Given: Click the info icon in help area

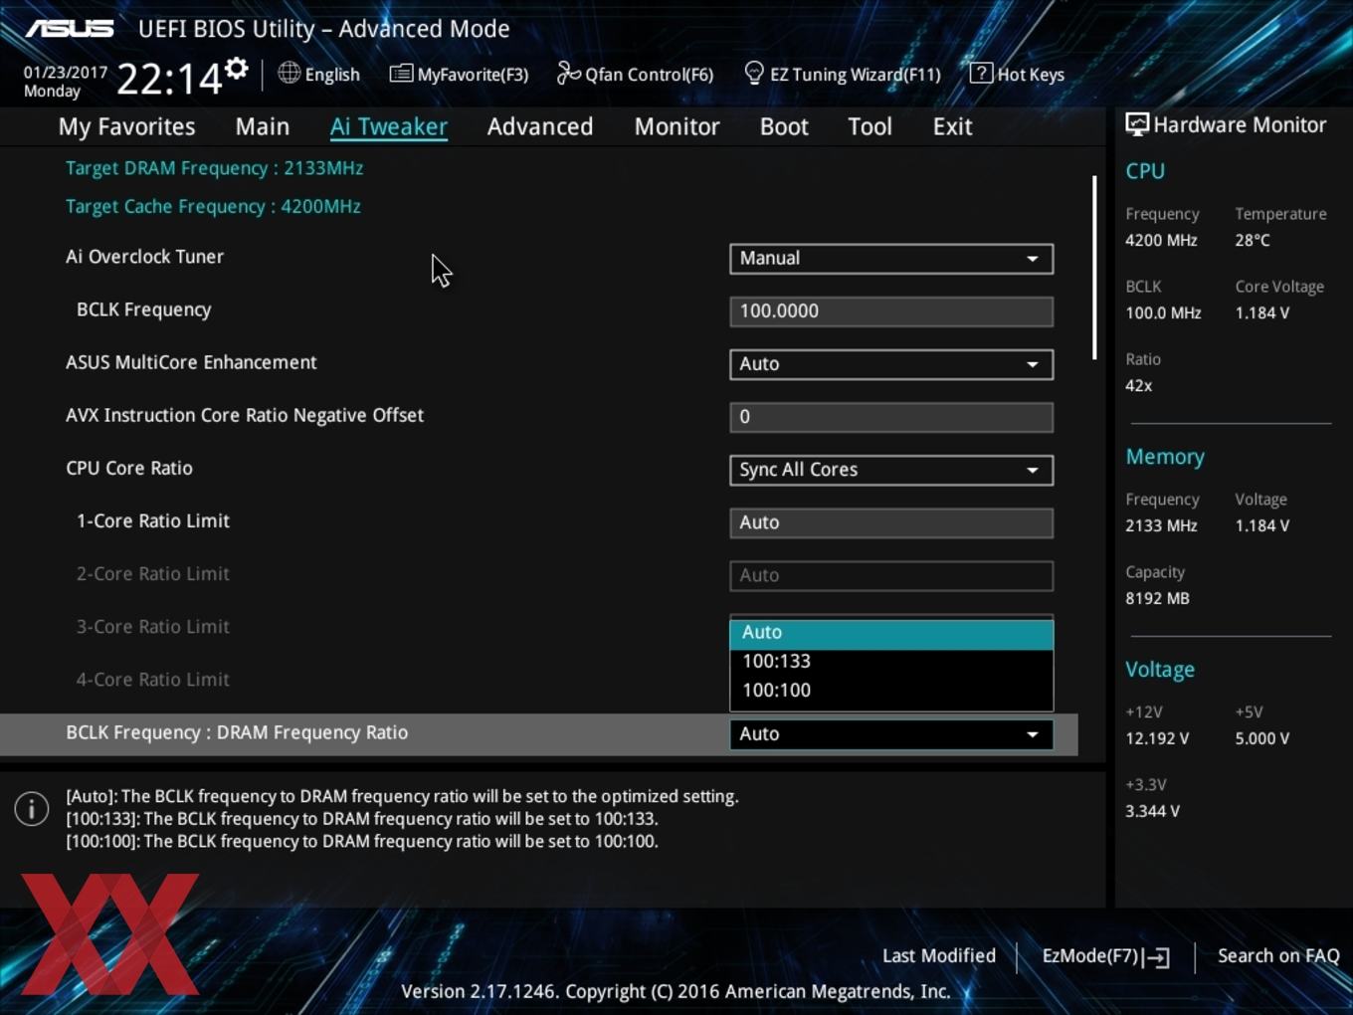Looking at the screenshot, I should pos(32,809).
